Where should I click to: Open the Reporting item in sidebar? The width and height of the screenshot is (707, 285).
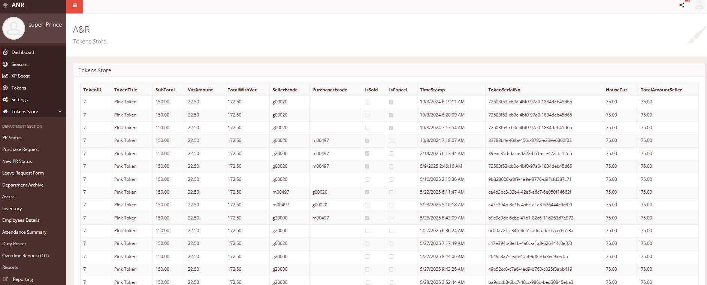click(22, 279)
